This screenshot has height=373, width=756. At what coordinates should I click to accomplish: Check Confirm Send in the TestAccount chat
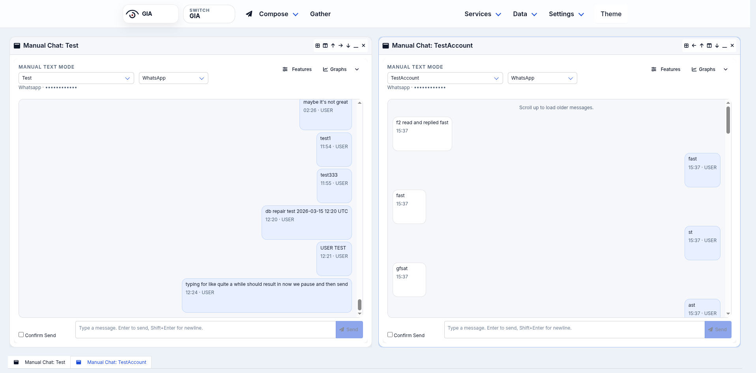pos(390,334)
